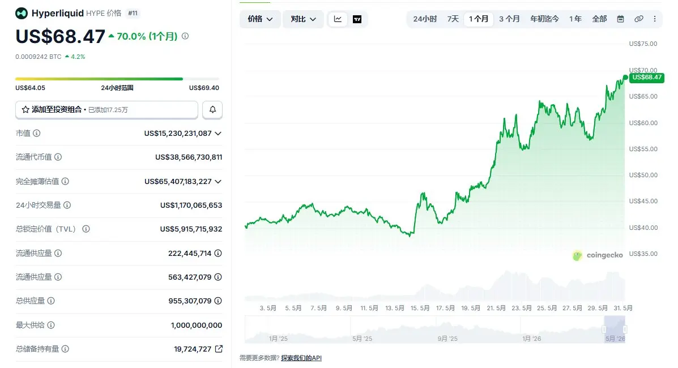Click the US$69.40 24h high value
678x368 pixels.
coord(204,88)
